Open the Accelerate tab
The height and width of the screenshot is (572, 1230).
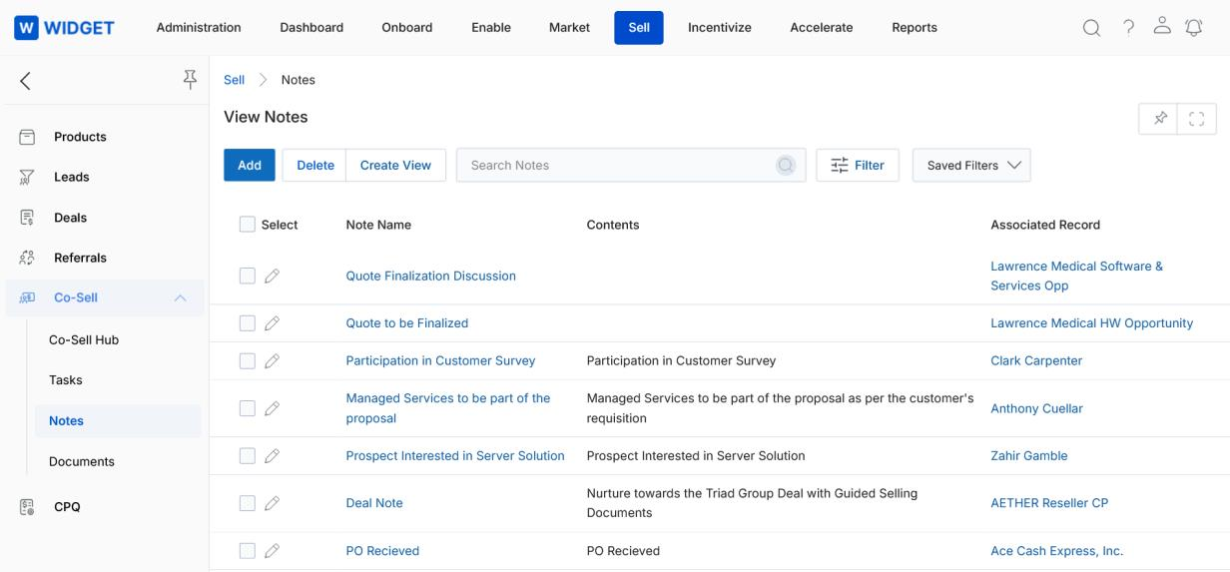(x=822, y=28)
